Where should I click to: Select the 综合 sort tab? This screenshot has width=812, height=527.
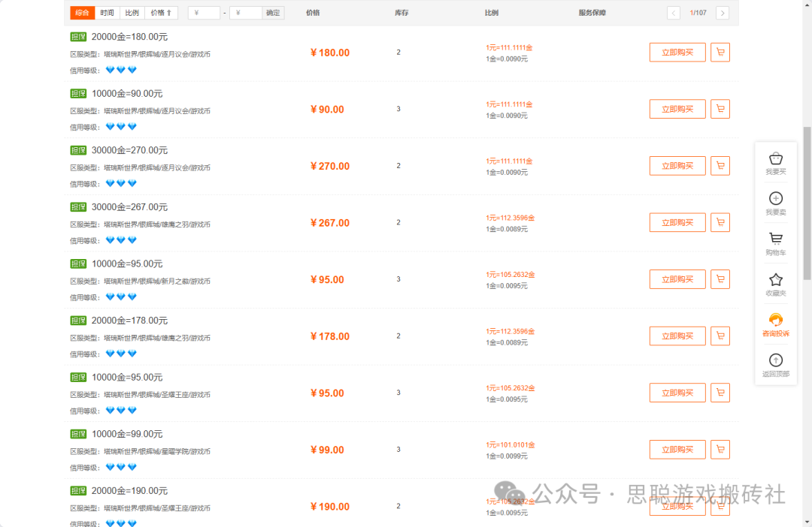(x=82, y=13)
